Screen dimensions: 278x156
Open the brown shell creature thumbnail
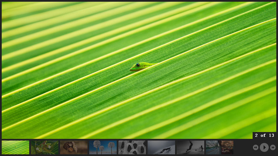(74, 147)
